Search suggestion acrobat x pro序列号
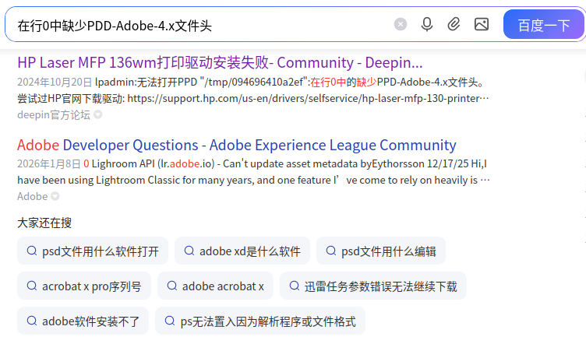 [84, 286]
